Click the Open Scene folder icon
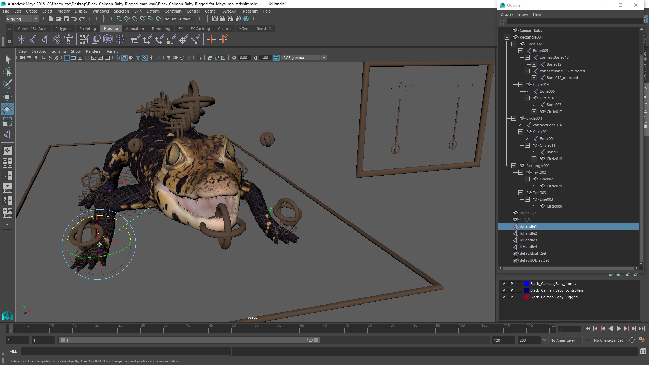 coord(58,19)
